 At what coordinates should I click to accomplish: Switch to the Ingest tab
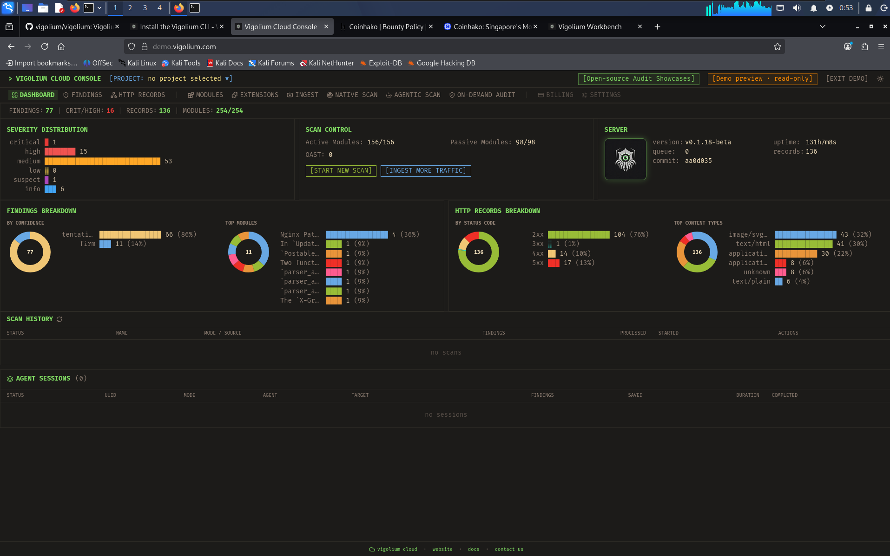(x=303, y=95)
